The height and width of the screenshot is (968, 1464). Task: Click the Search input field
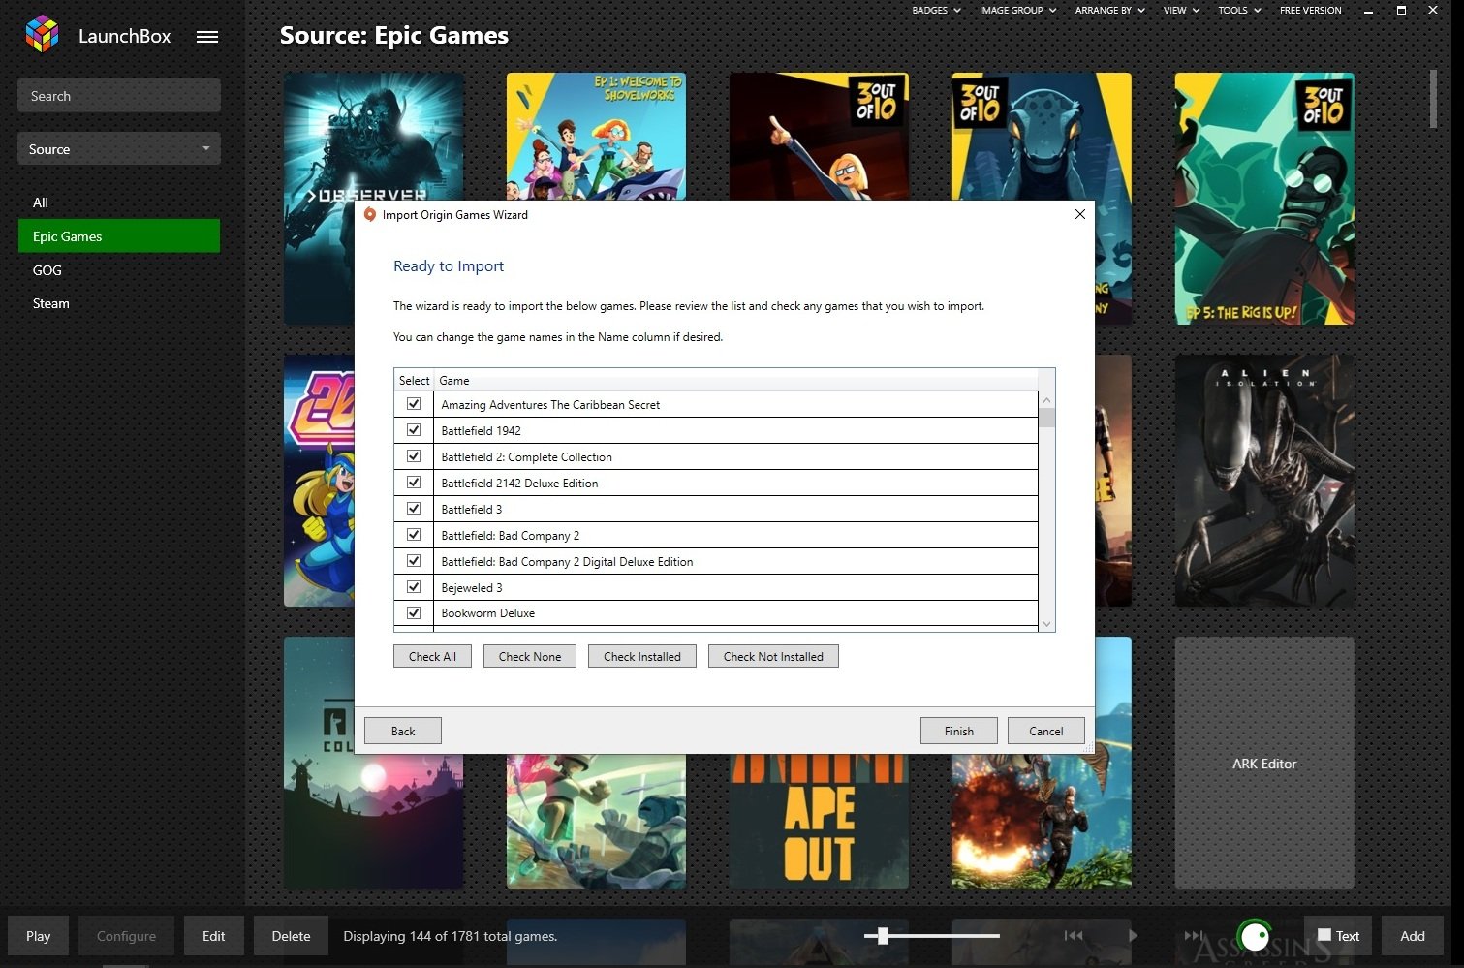pyautogui.click(x=119, y=96)
